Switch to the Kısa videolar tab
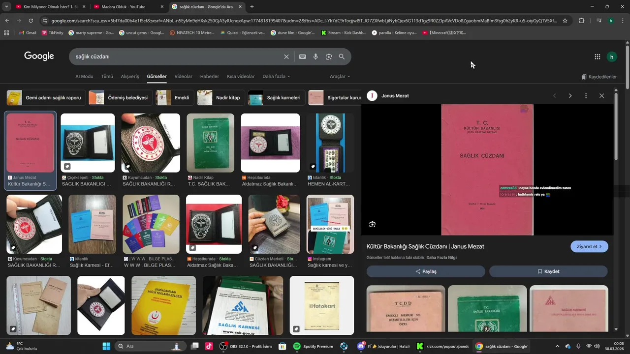Image resolution: width=630 pixels, height=354 pixels. coord(241,77)
